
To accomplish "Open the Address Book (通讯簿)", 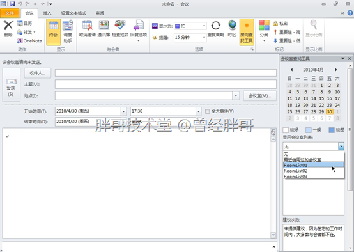I will point(104,29).
